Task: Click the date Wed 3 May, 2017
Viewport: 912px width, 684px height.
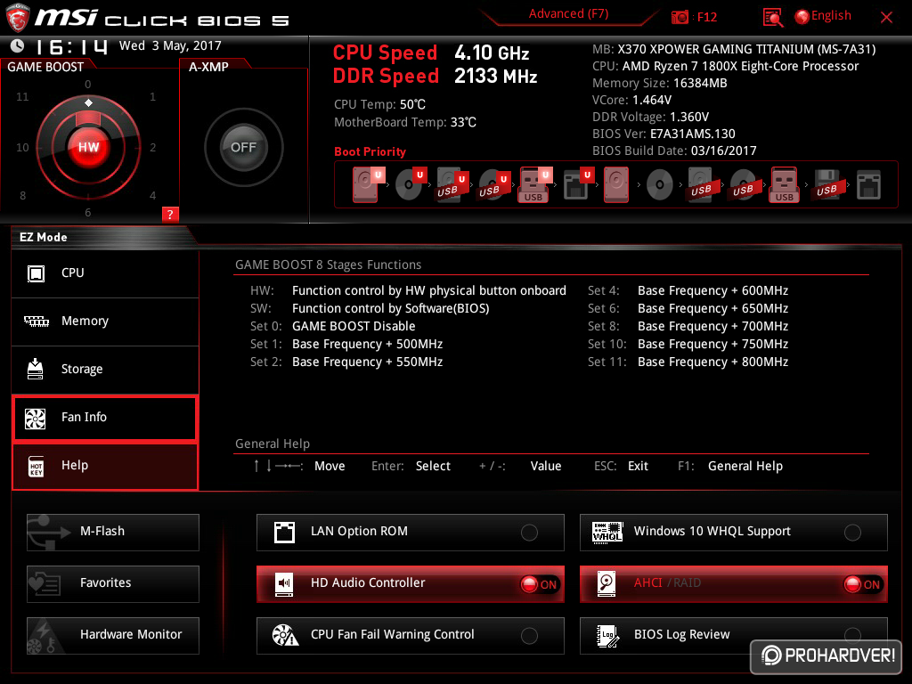Action: click(x=170, y=45)
